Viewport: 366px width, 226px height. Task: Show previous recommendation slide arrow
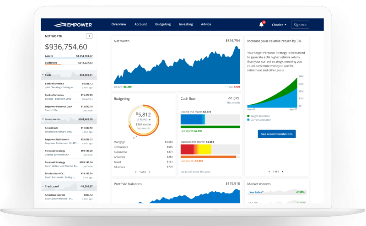[x=269, y=172]
